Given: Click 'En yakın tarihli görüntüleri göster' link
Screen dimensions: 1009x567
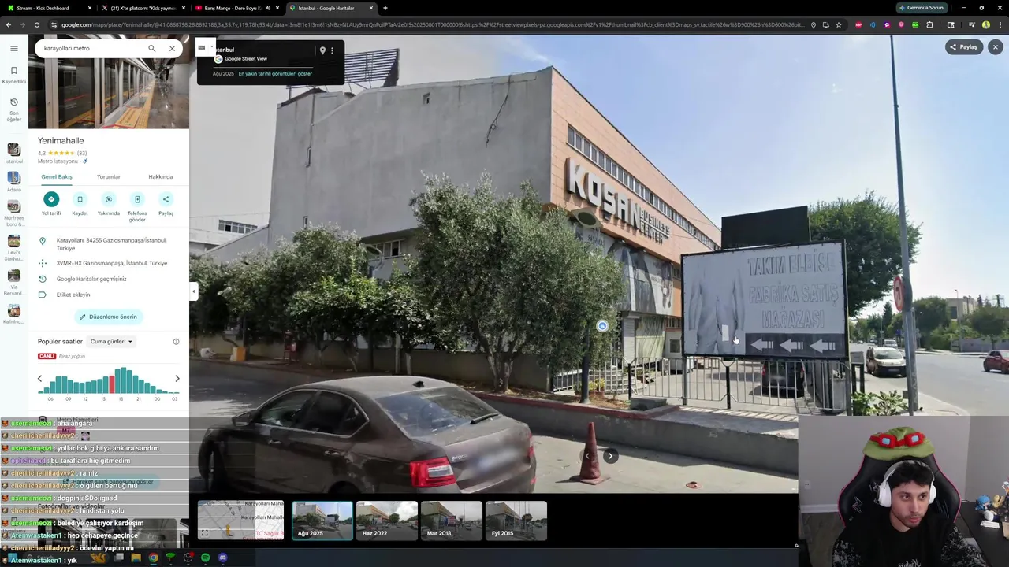Looking at the screenshot, I should [275, 73].
